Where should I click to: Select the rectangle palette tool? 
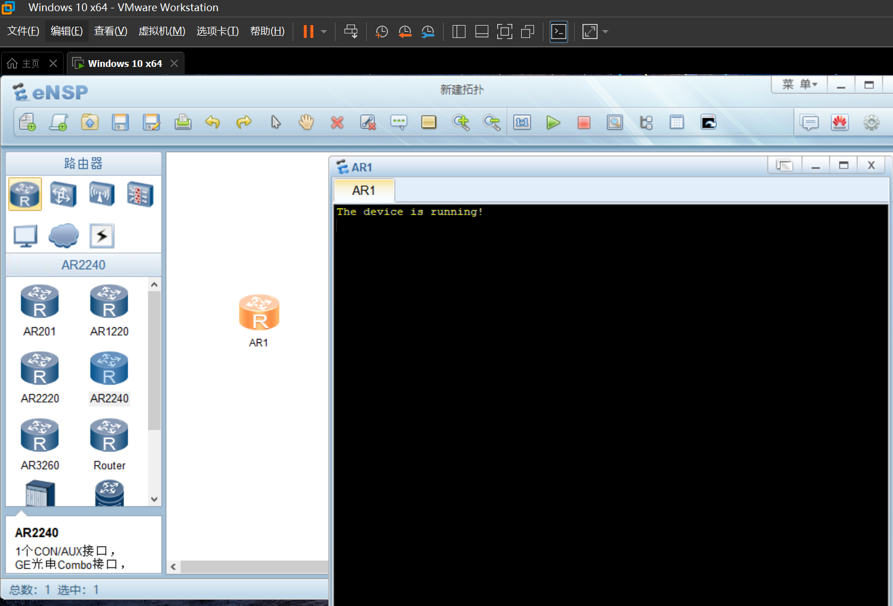[429, 122]
